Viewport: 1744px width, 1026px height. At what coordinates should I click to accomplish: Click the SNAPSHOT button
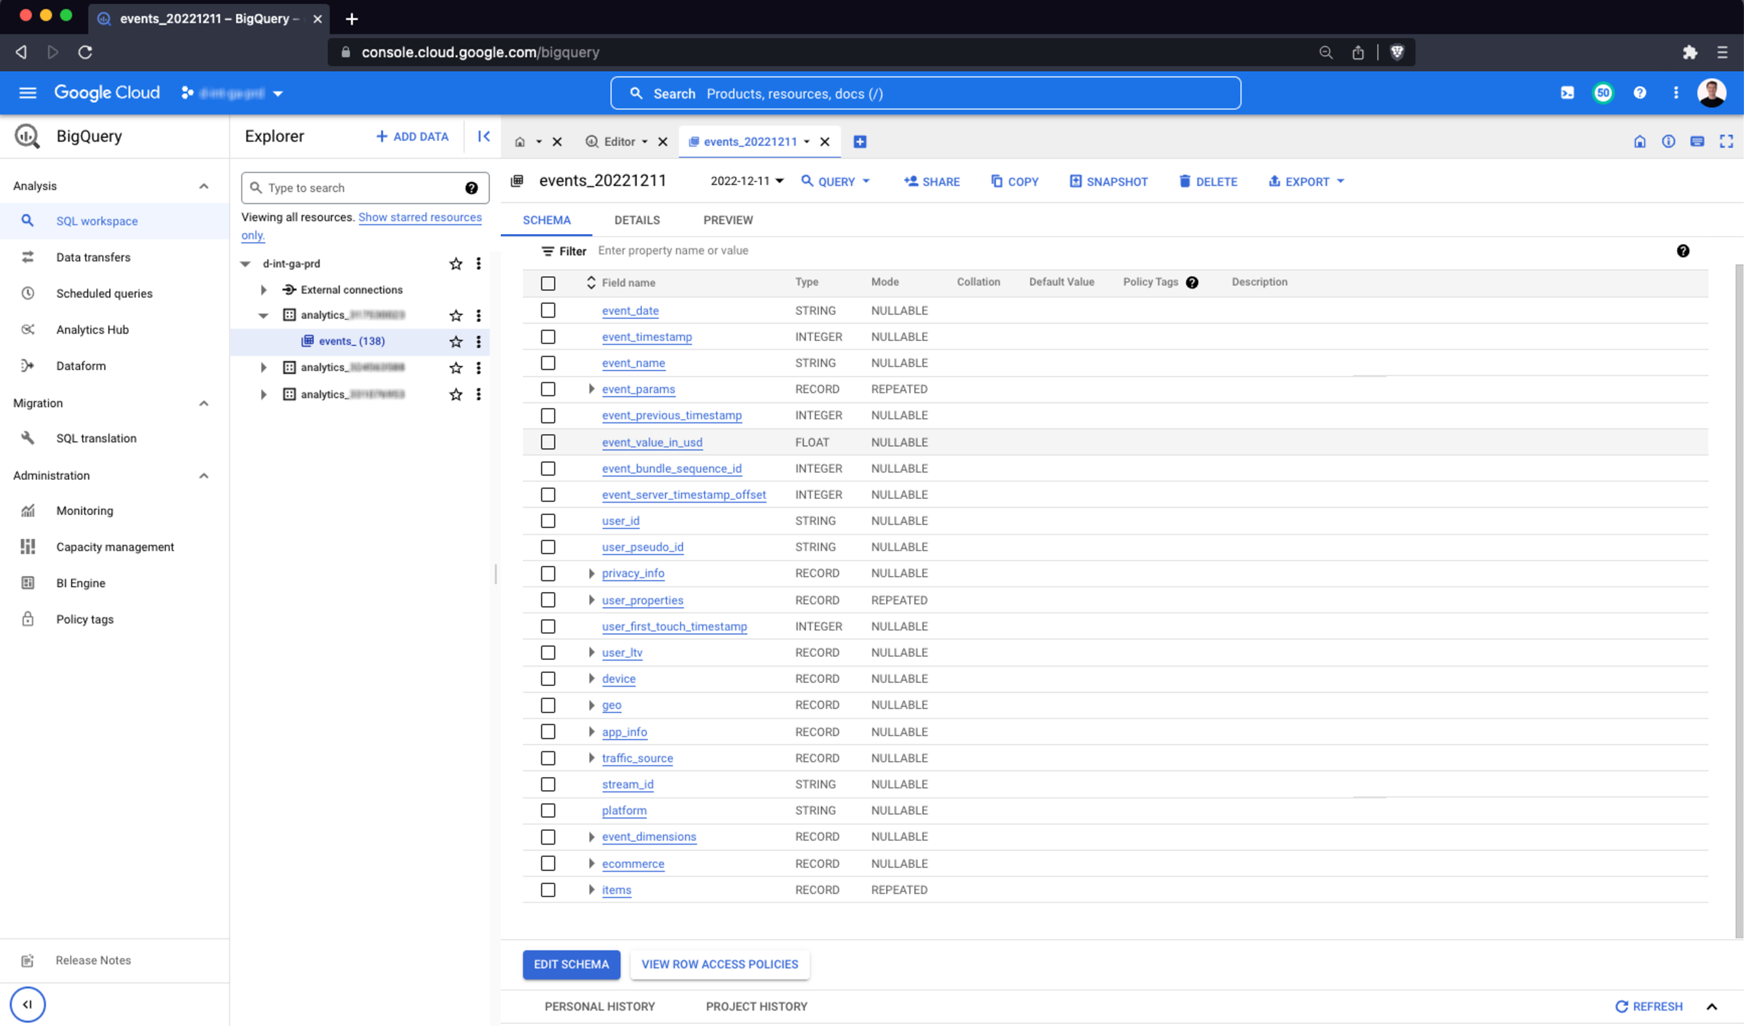pos(1108,181)
